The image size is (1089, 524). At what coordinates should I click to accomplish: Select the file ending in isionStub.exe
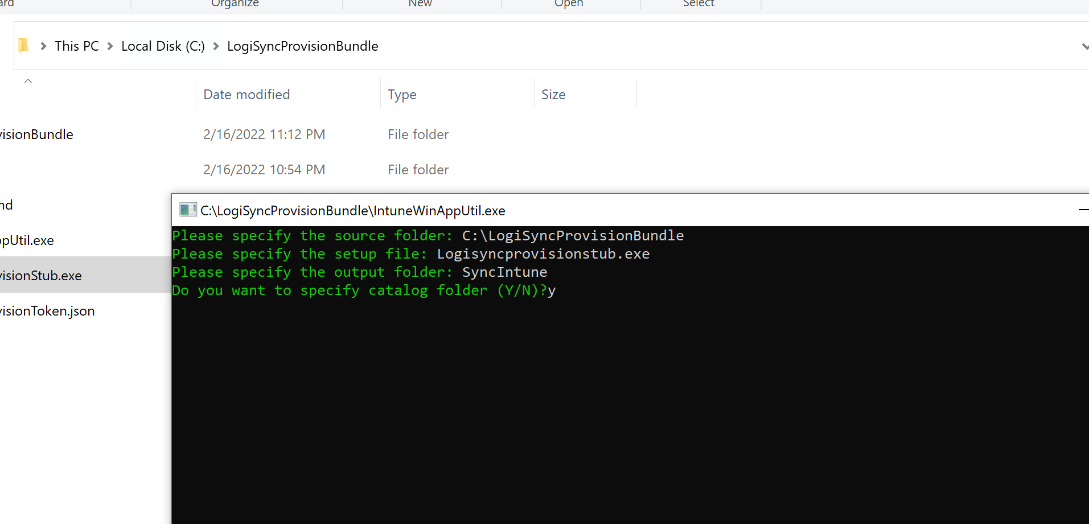pyautogui.click(x=41, y=276)
